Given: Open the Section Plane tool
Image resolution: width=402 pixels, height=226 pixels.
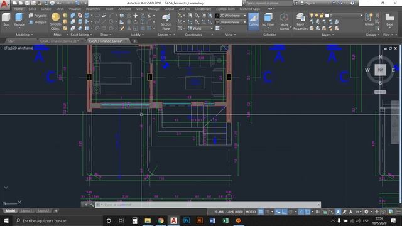Looking at the screenshot, I should tap(166, 22).
